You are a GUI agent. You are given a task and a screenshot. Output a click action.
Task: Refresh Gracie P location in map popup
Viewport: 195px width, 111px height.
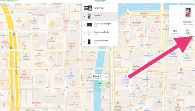pyautogui.click(x=106, y=77)
